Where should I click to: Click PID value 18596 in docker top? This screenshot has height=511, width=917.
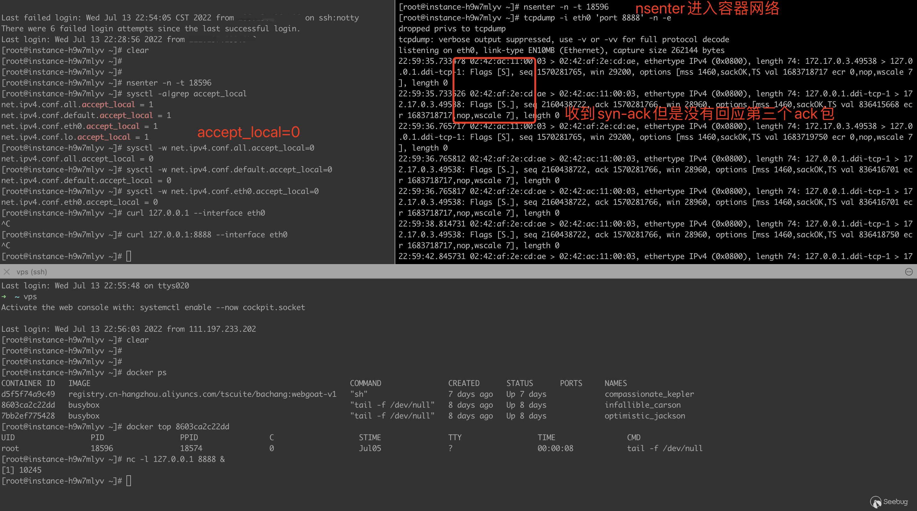pyautogui.click(x=102, y=448)
